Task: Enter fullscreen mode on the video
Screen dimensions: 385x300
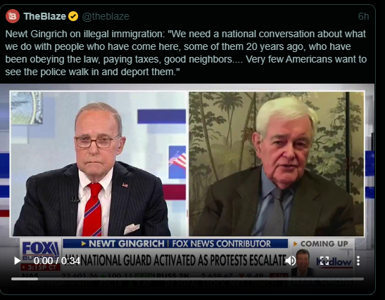Action: (x=324, y=261)
